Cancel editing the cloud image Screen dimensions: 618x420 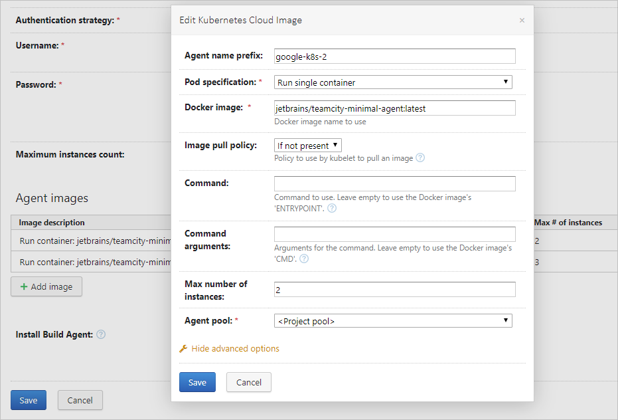point(248,382)
